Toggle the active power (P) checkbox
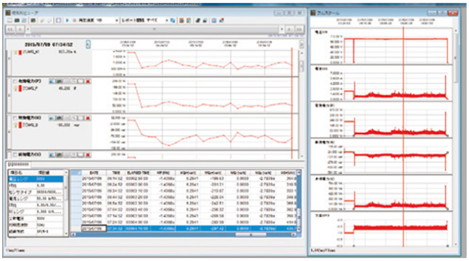Viewport: 469px width, 261px height. tap(15, 81)
